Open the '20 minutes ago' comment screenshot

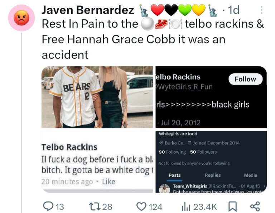pyautogui.click(x=97, y=162)
